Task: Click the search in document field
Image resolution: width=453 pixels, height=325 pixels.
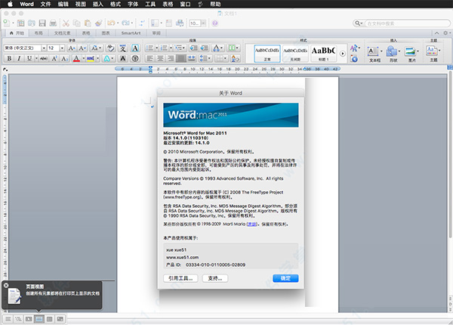Action: tap(407, 23)
